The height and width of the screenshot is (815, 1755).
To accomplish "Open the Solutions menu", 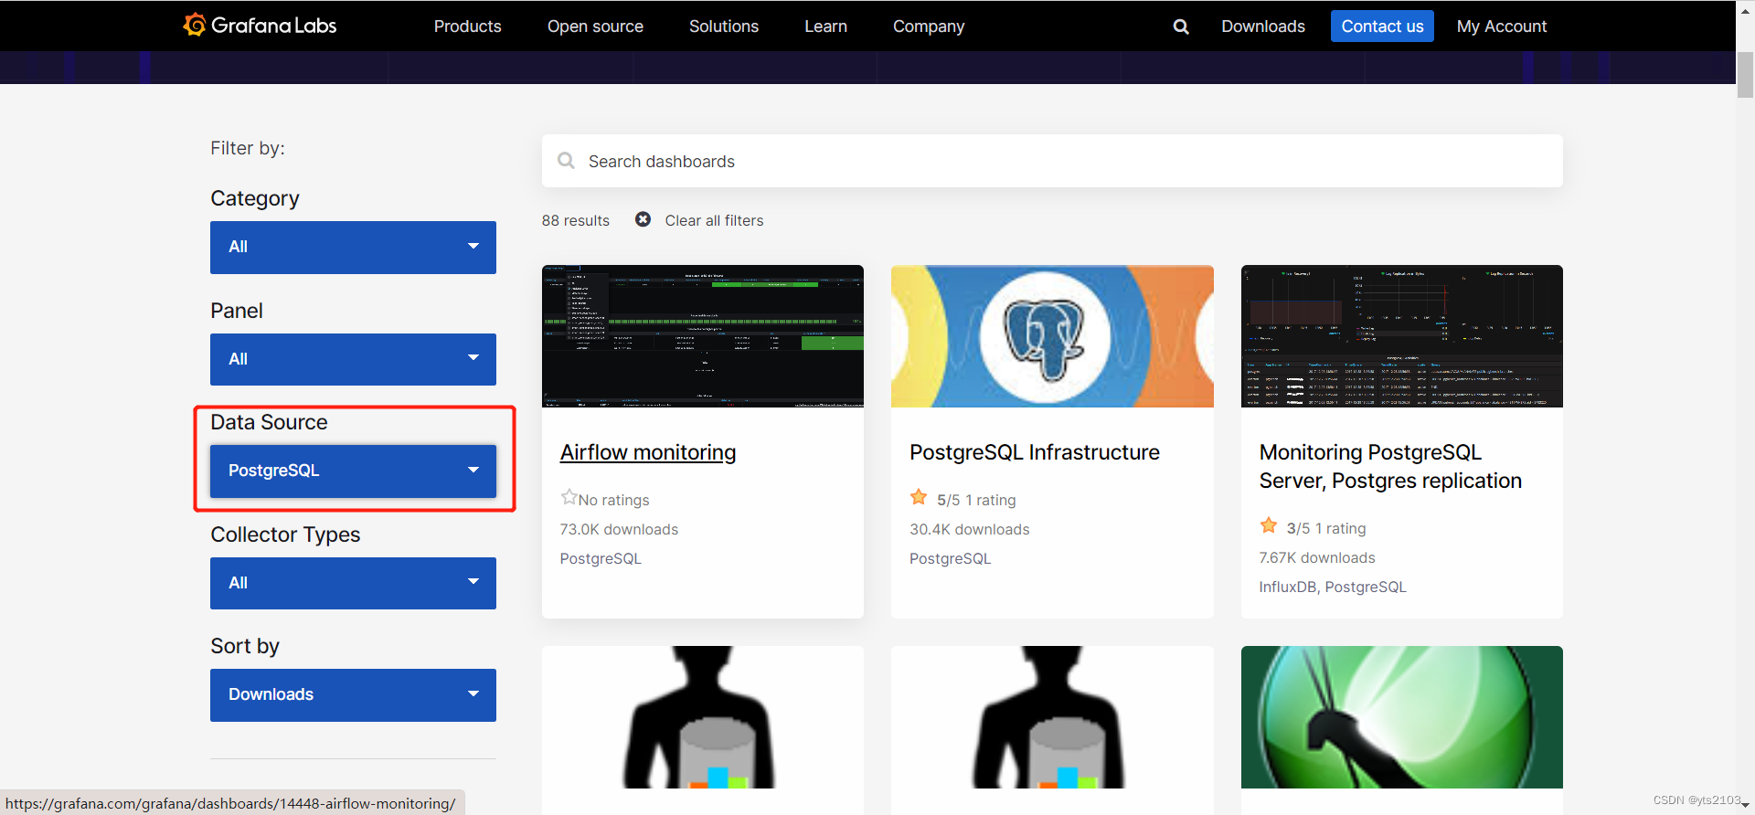I will 724,26.
